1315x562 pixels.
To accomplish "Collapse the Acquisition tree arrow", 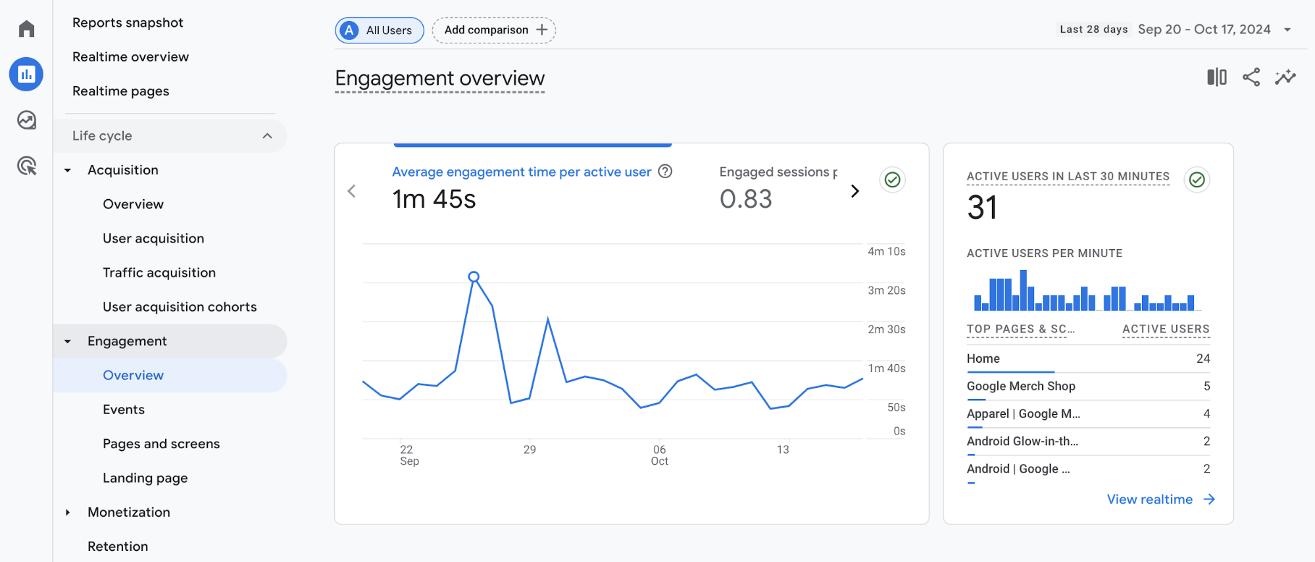I will pos(68,170).
